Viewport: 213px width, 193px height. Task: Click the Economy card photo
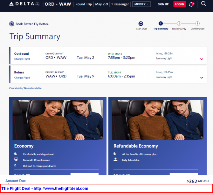click(x=58, y=120)
